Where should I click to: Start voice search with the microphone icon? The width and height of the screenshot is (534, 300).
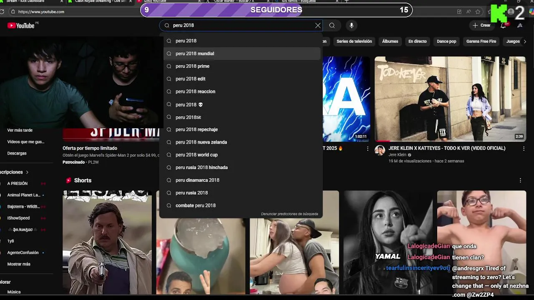pyautogui.click(x=351, y=25)
